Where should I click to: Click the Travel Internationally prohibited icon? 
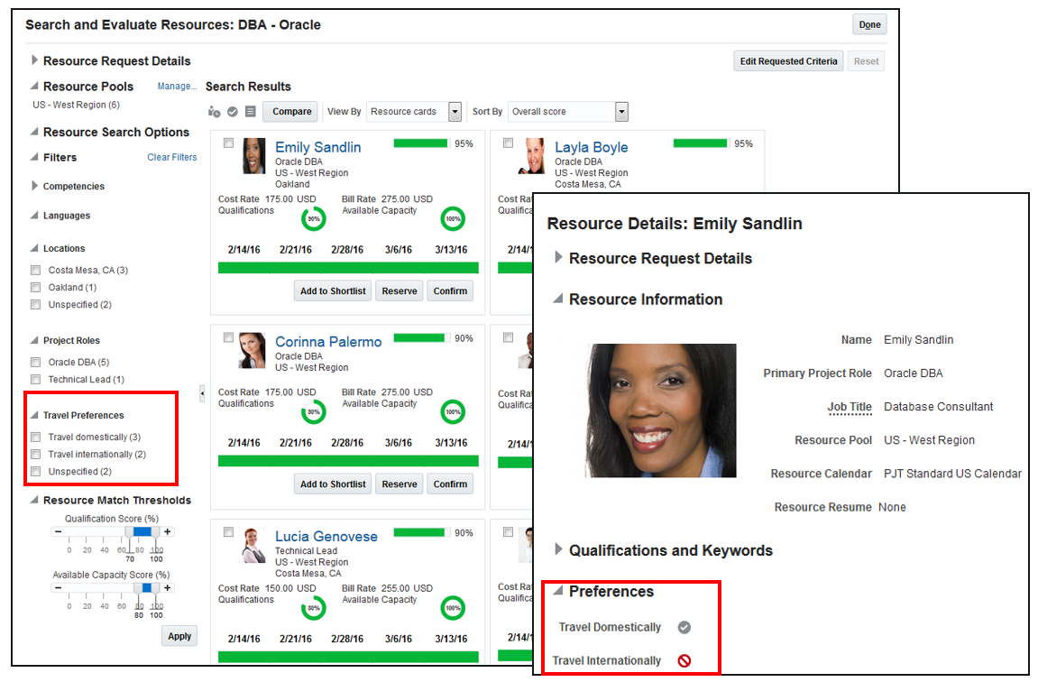click(684, 660)
